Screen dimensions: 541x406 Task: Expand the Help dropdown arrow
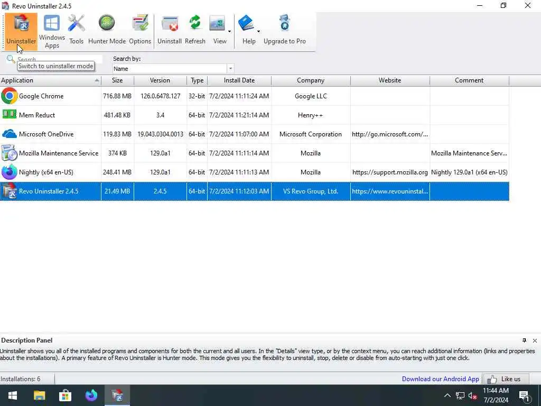point(258,31)
